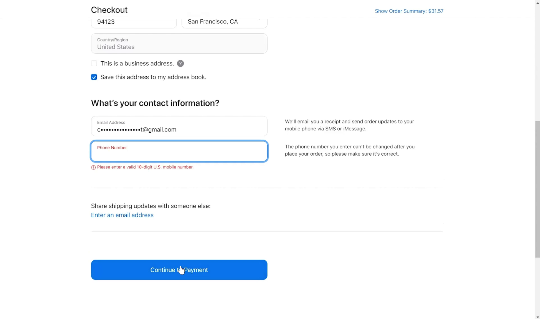Click the business address help question mark icon
This screenshot has width=540, height=319.
(180, 63)
